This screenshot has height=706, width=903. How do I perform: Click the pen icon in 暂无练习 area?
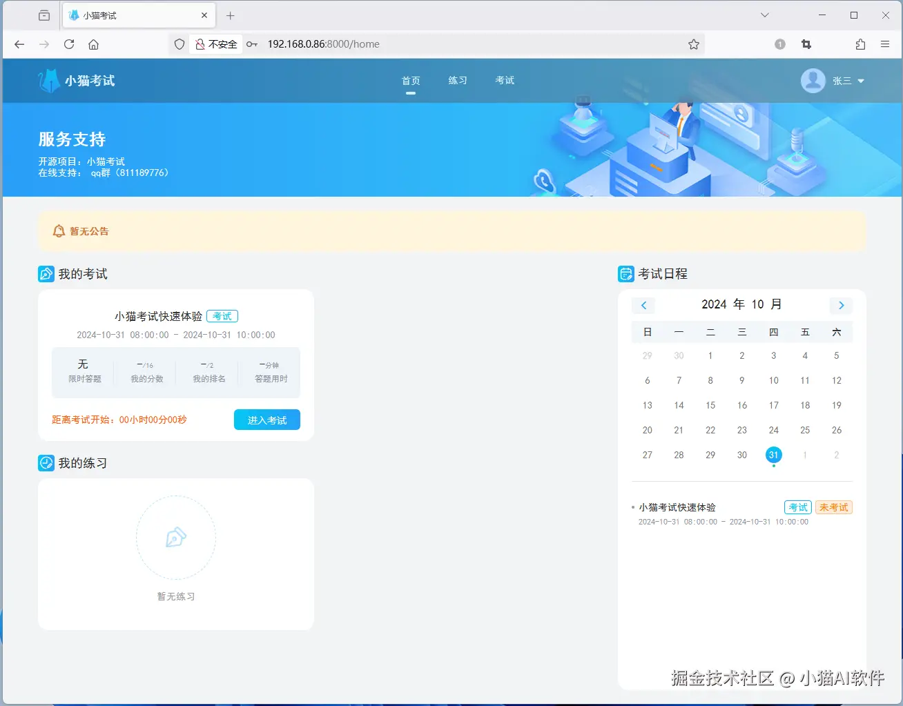(x=176, y=538)
